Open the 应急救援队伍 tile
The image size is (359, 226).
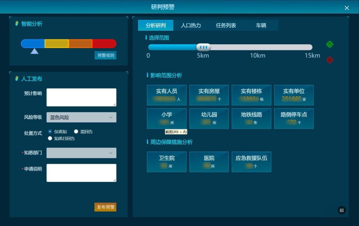pos(251,162)
